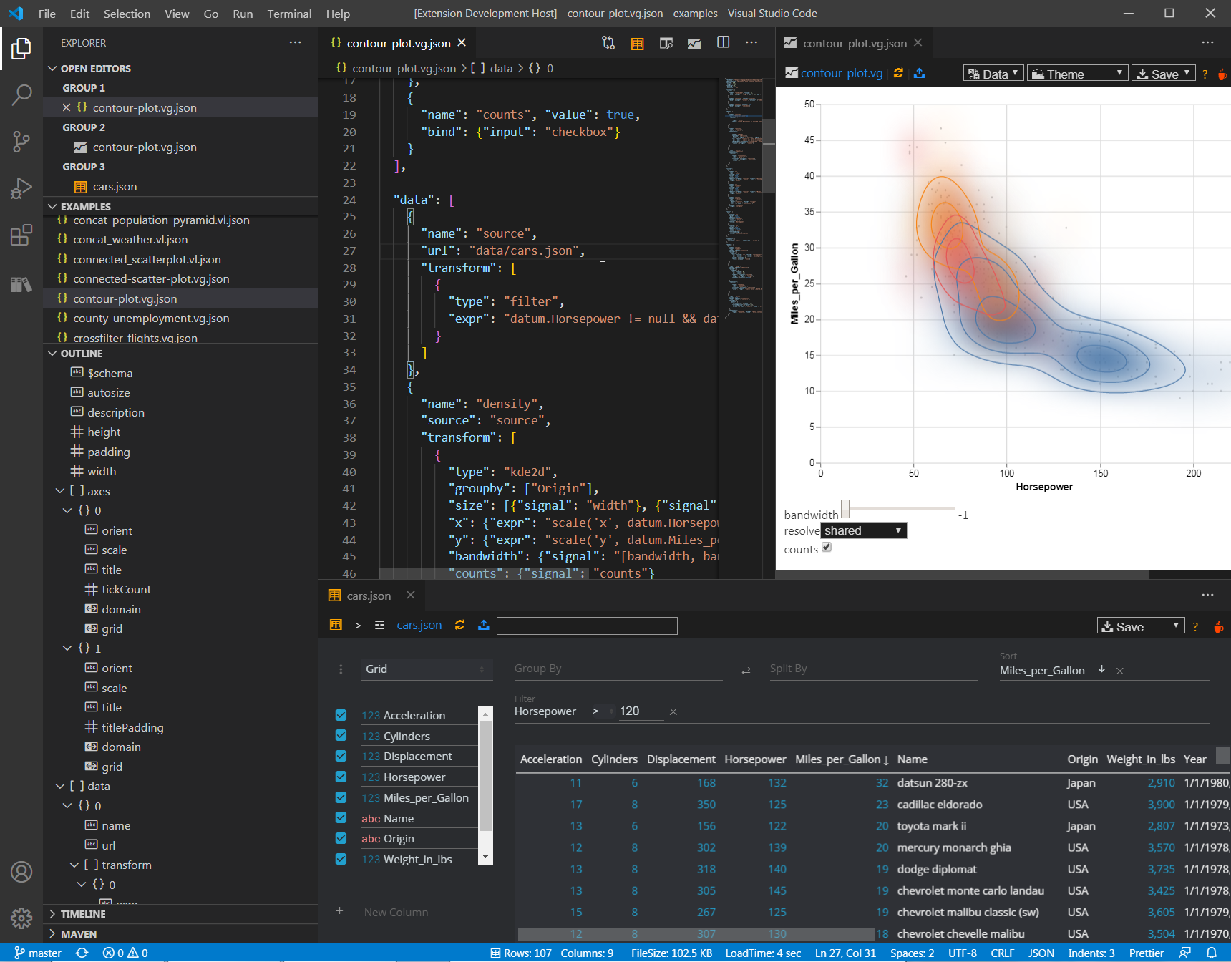Open the resolve shared dropdown

864,530
